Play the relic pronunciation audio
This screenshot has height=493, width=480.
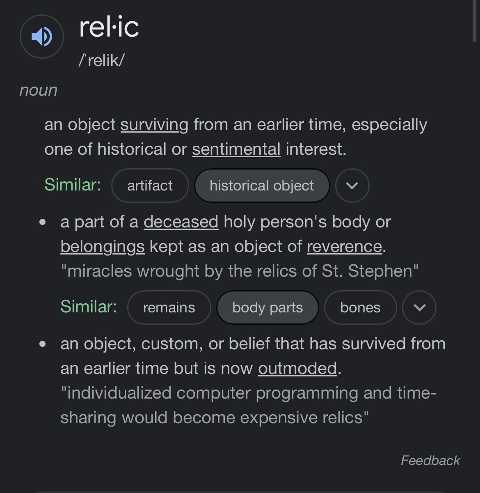coord(41,37)
